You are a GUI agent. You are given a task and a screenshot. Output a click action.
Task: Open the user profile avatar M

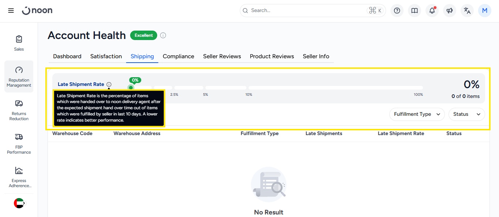tap(484, 11)
